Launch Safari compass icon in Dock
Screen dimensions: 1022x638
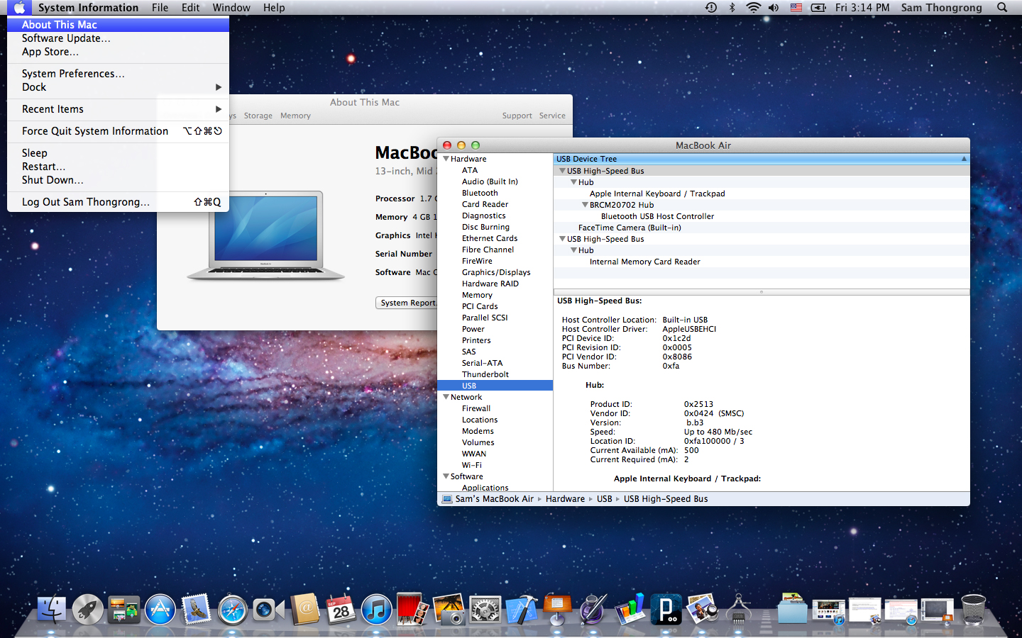click(233, 610)
